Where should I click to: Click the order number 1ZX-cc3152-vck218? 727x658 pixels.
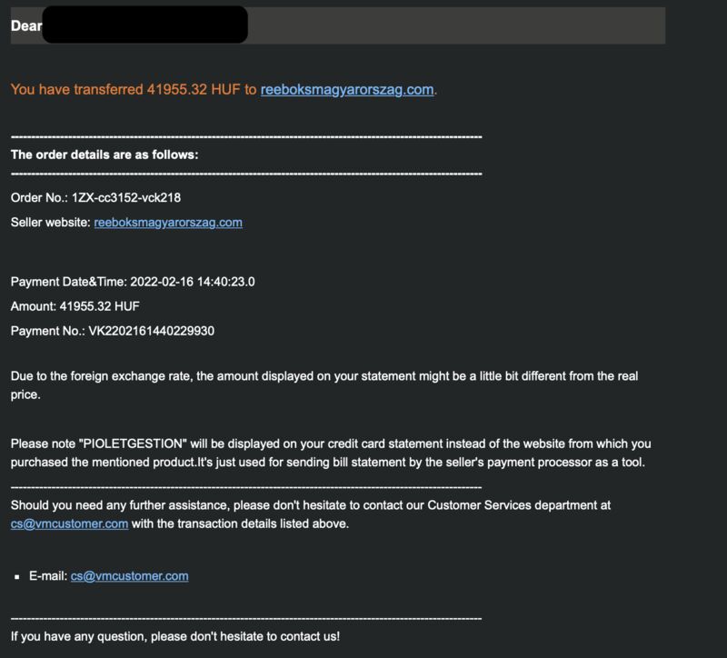coord(126,198)
